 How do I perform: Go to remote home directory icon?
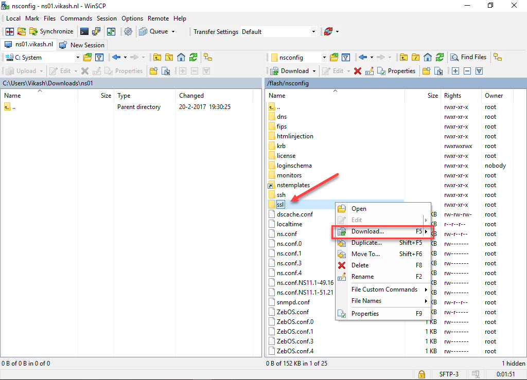click(428, 58)
